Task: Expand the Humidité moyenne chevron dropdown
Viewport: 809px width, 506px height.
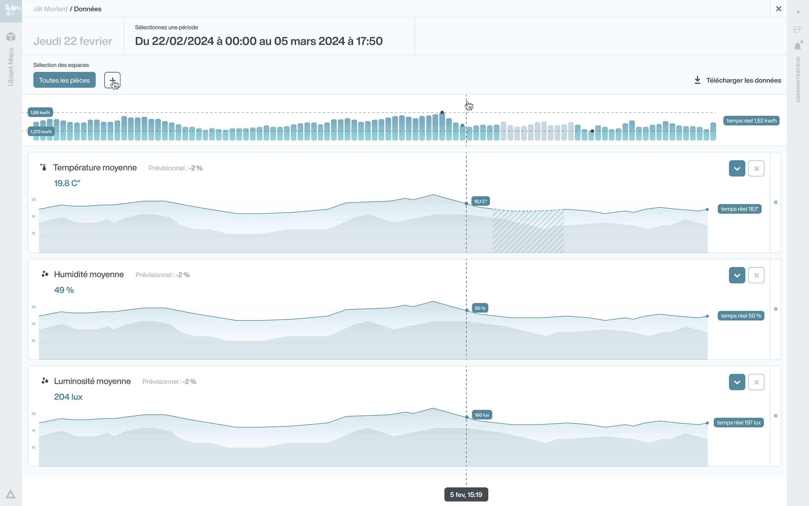Action: point(737,275)
